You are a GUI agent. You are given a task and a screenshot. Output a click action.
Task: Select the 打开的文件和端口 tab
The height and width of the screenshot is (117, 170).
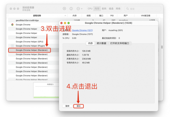point(120,43)
